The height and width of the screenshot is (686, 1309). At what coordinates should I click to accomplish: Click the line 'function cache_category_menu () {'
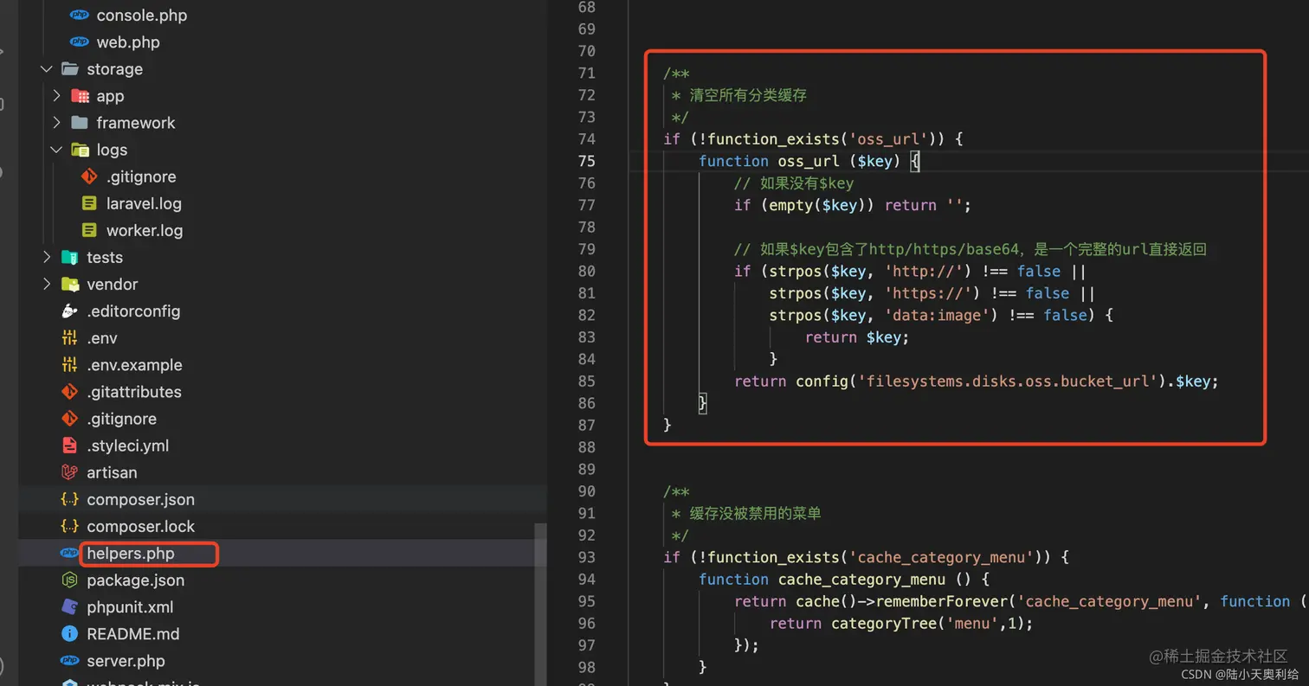pyautogui.click(x=844, y=580)
